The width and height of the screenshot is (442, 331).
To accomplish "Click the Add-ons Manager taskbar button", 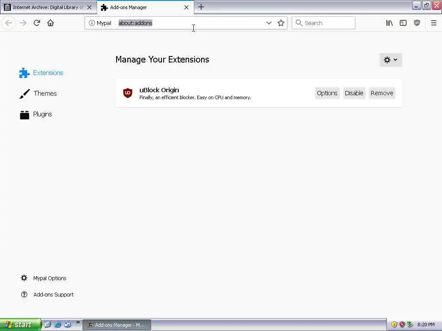I will point(117,325).
